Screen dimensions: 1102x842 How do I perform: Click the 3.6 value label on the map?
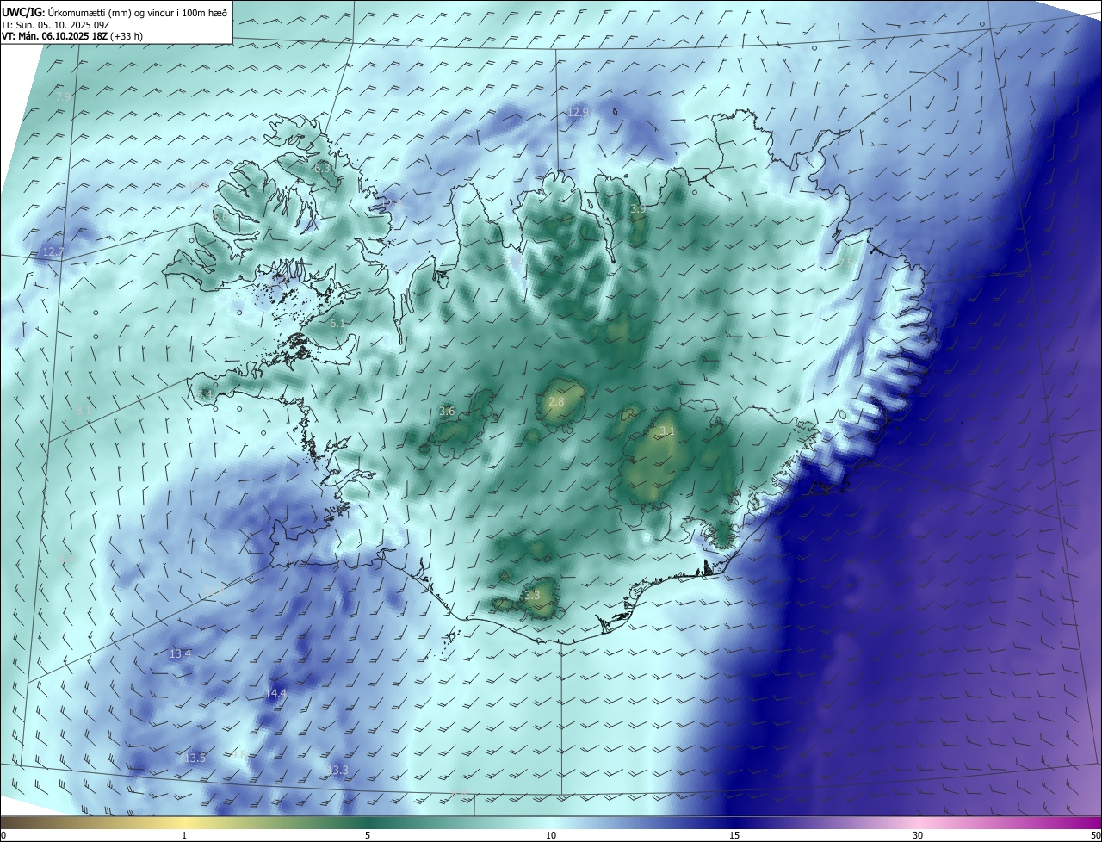tap(447, 411)
